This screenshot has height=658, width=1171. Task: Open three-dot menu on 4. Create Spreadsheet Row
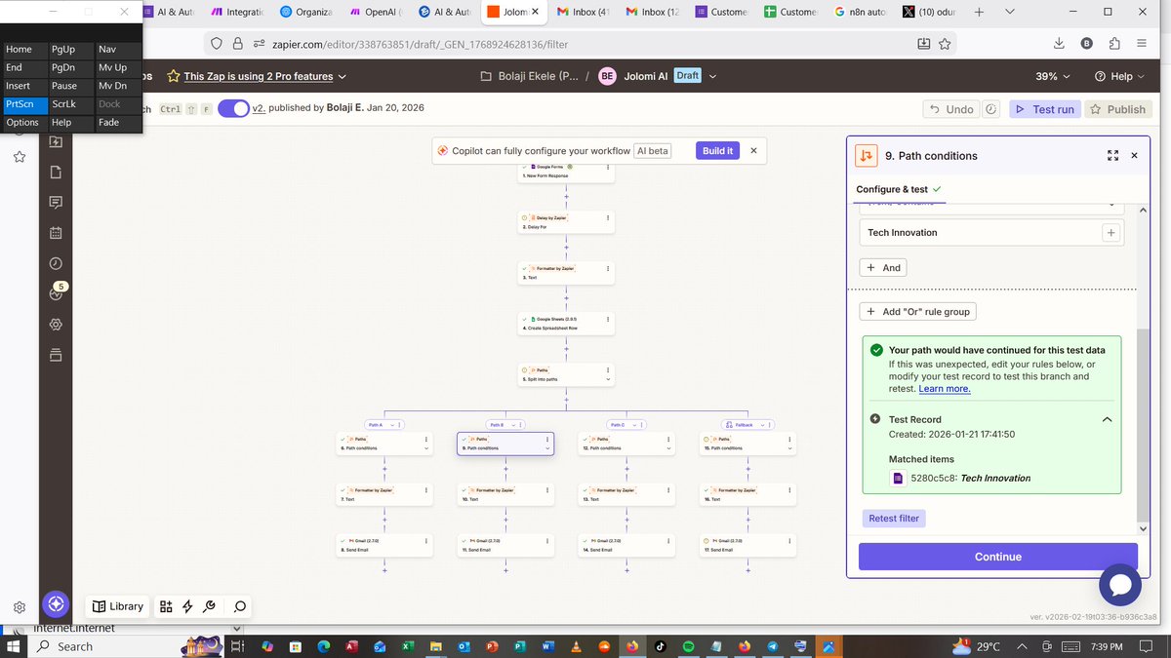point(609,322)
